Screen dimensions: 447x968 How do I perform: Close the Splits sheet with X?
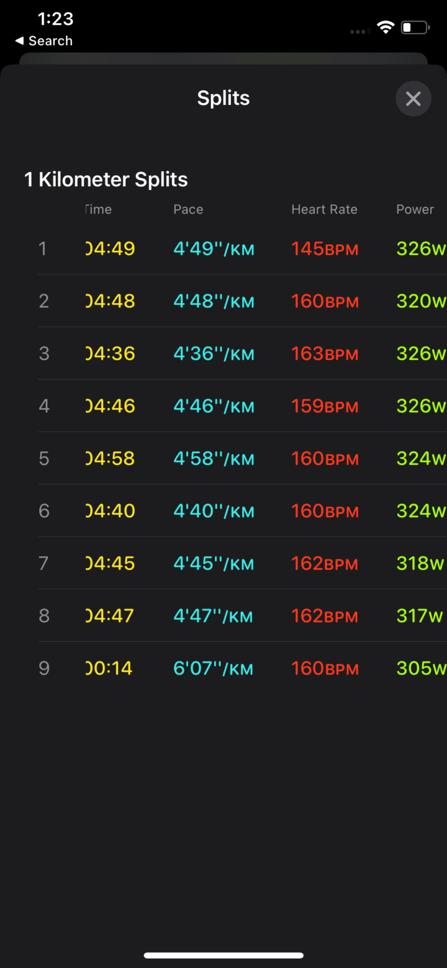(x=413, y=99)
